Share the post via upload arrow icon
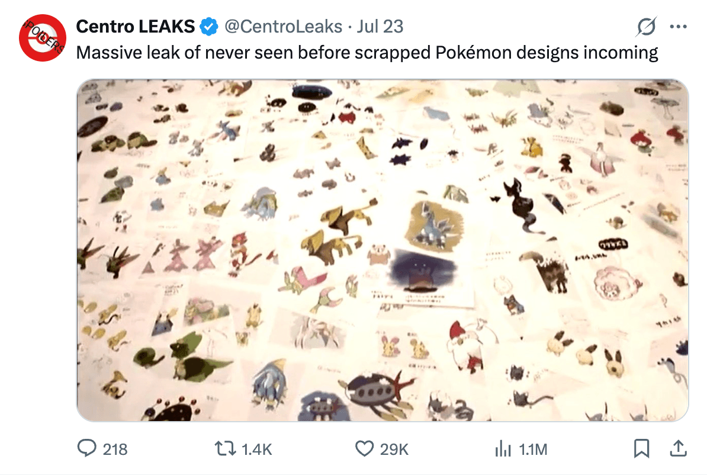This screenshot has height=475, width=707. tap(678, 448)
